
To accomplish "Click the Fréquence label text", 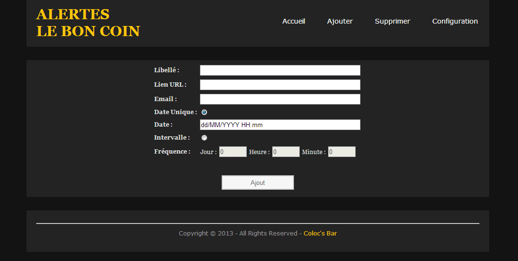I will pyautogui.click(x=172, y=152).
